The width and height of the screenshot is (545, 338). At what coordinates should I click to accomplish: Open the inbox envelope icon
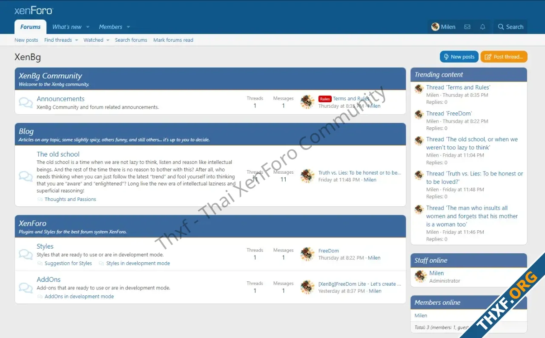point(467,27)
